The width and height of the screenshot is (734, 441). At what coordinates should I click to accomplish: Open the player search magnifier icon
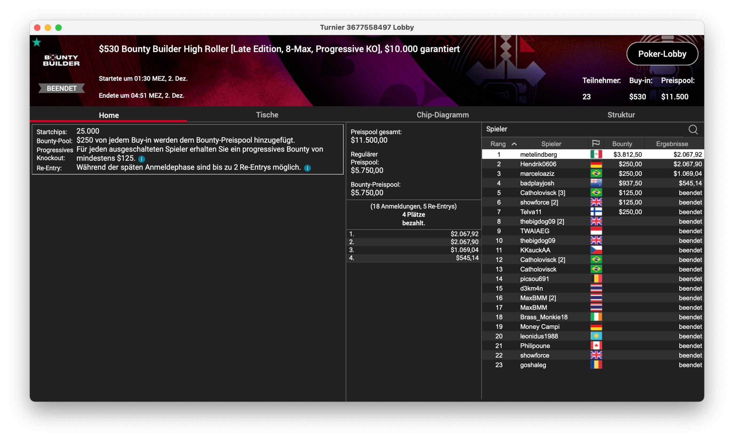[692, 130]
